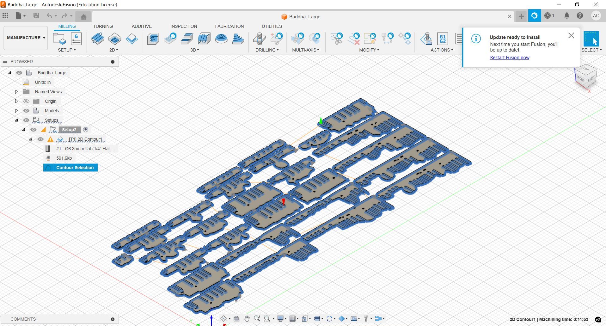Hide the Models folder visibility

point(26,111)
